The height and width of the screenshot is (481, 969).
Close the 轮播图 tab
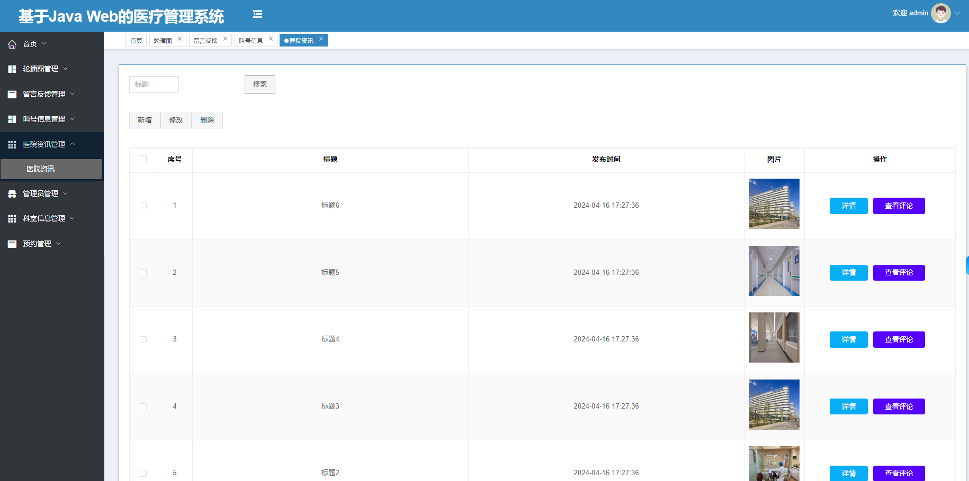tap(180, 39)
